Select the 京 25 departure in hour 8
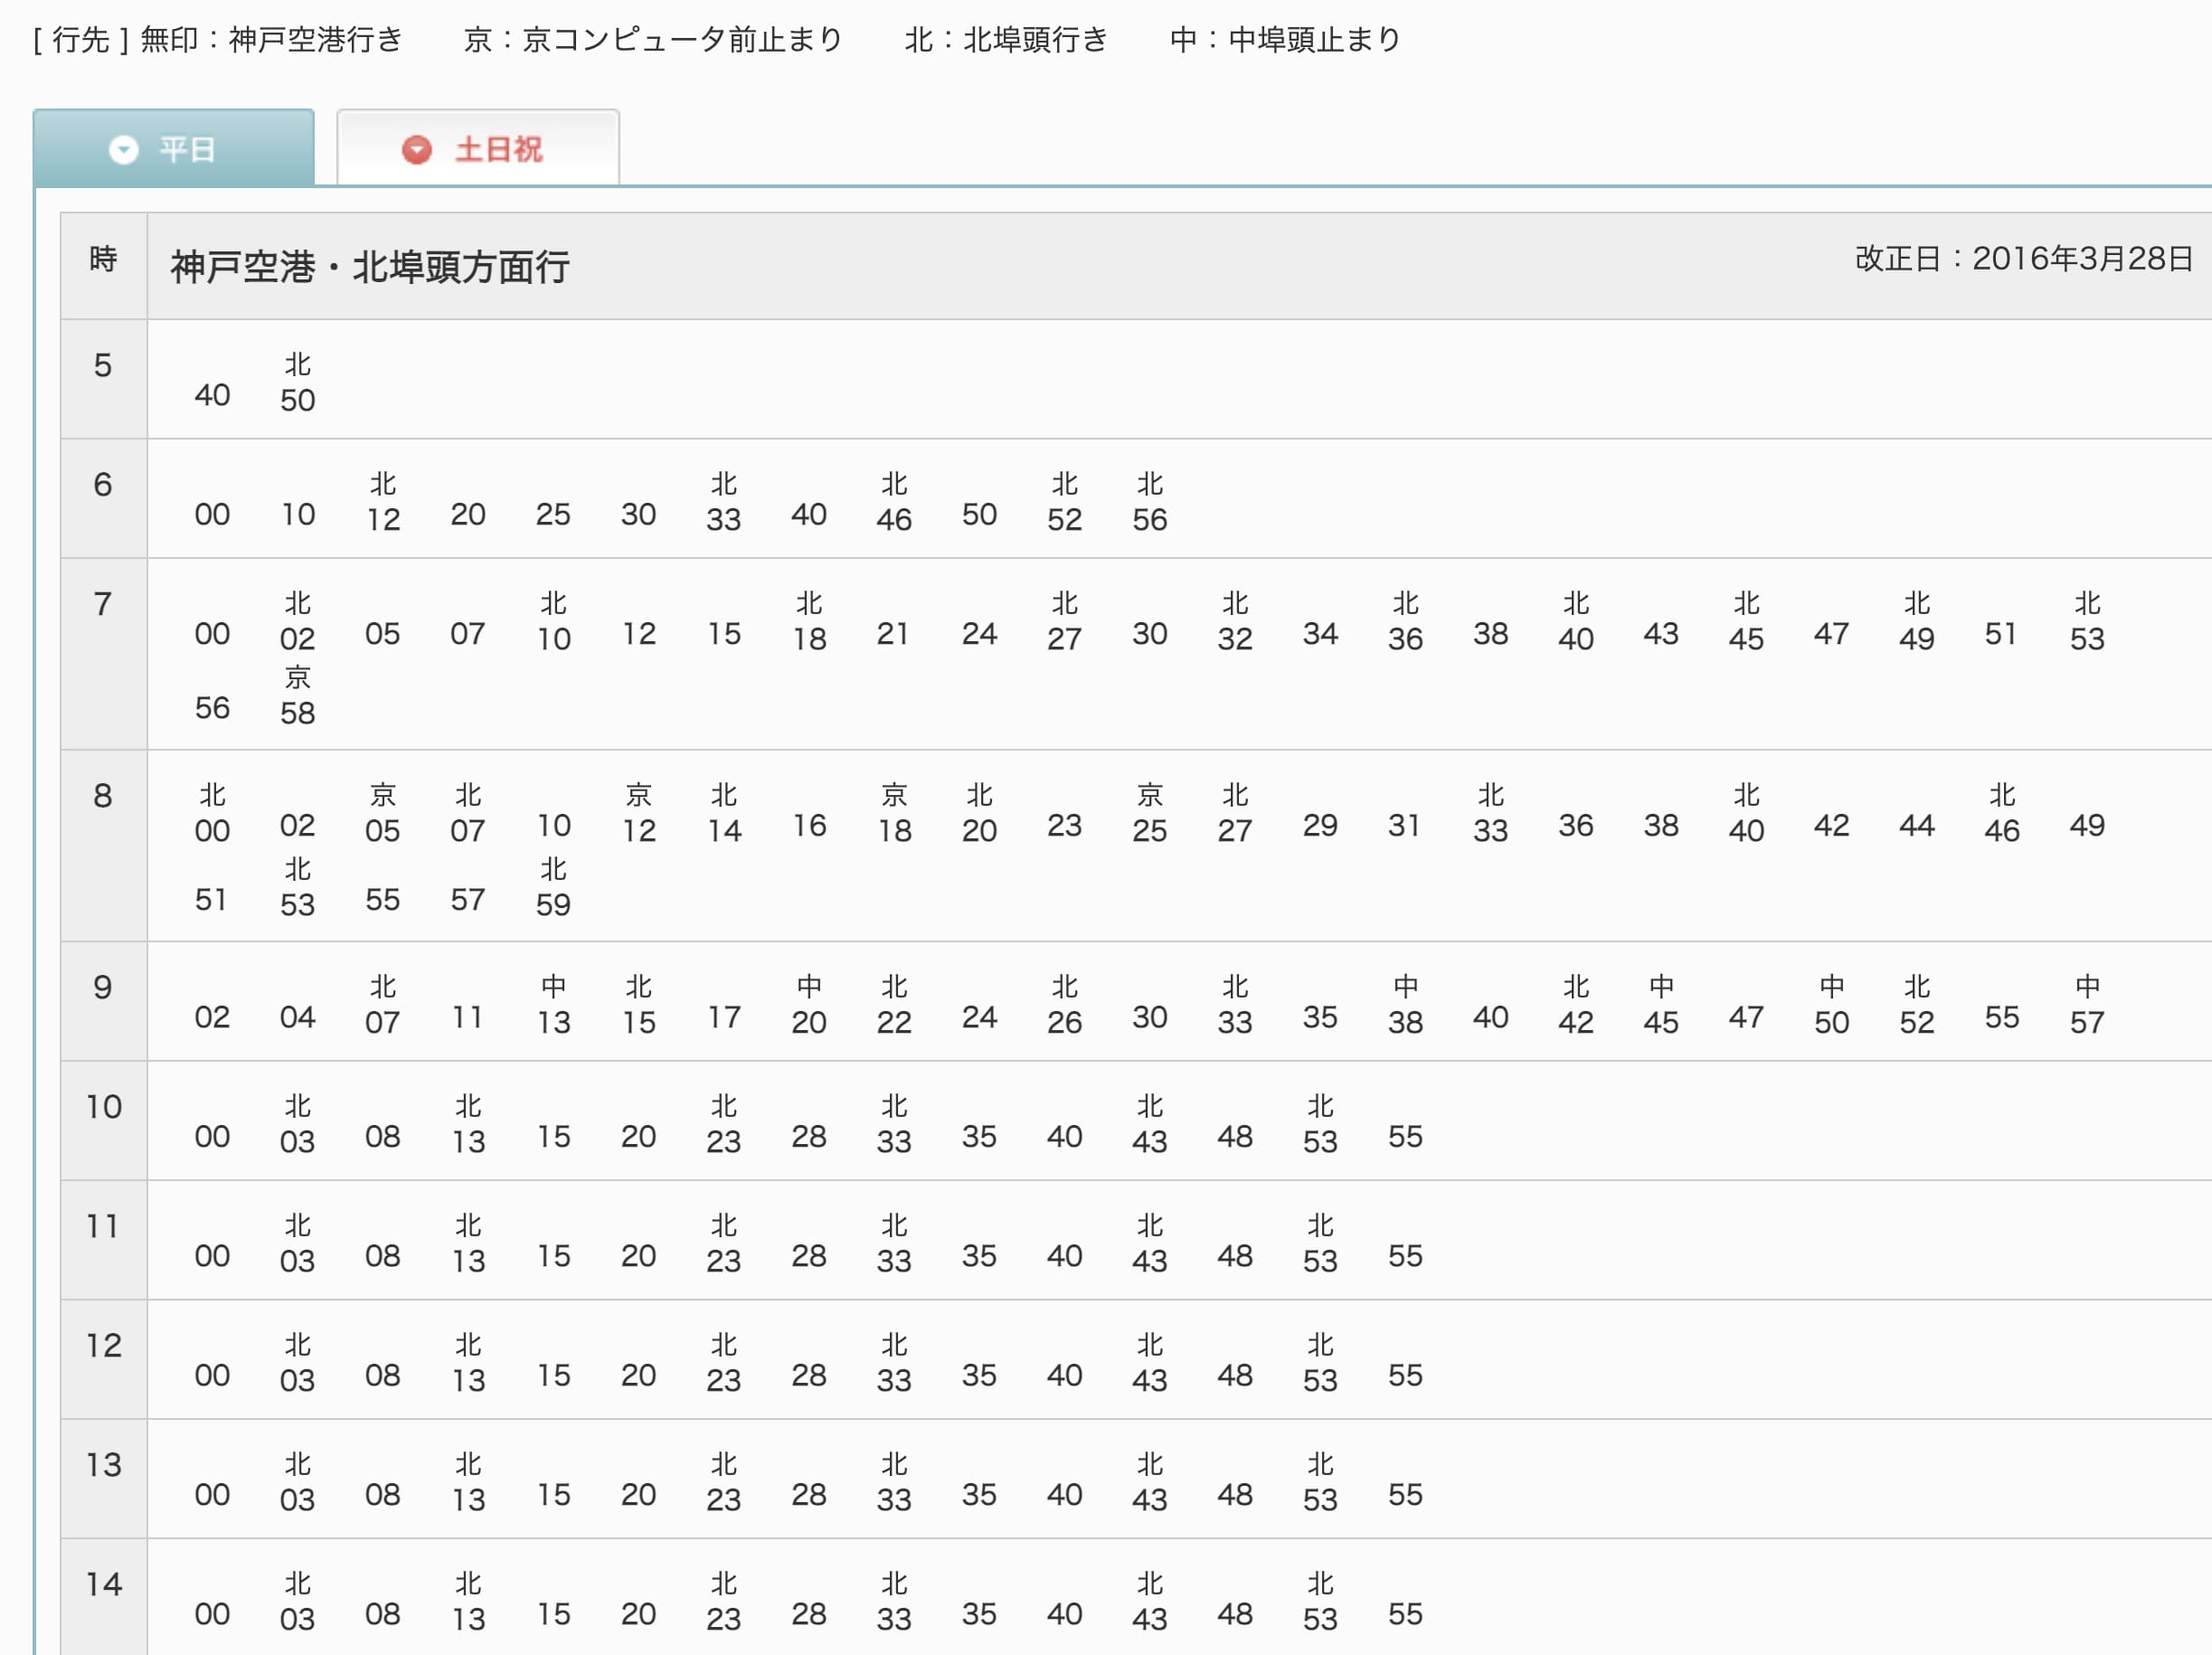Viewport: 2212px width, 1655px height. 1150,813
